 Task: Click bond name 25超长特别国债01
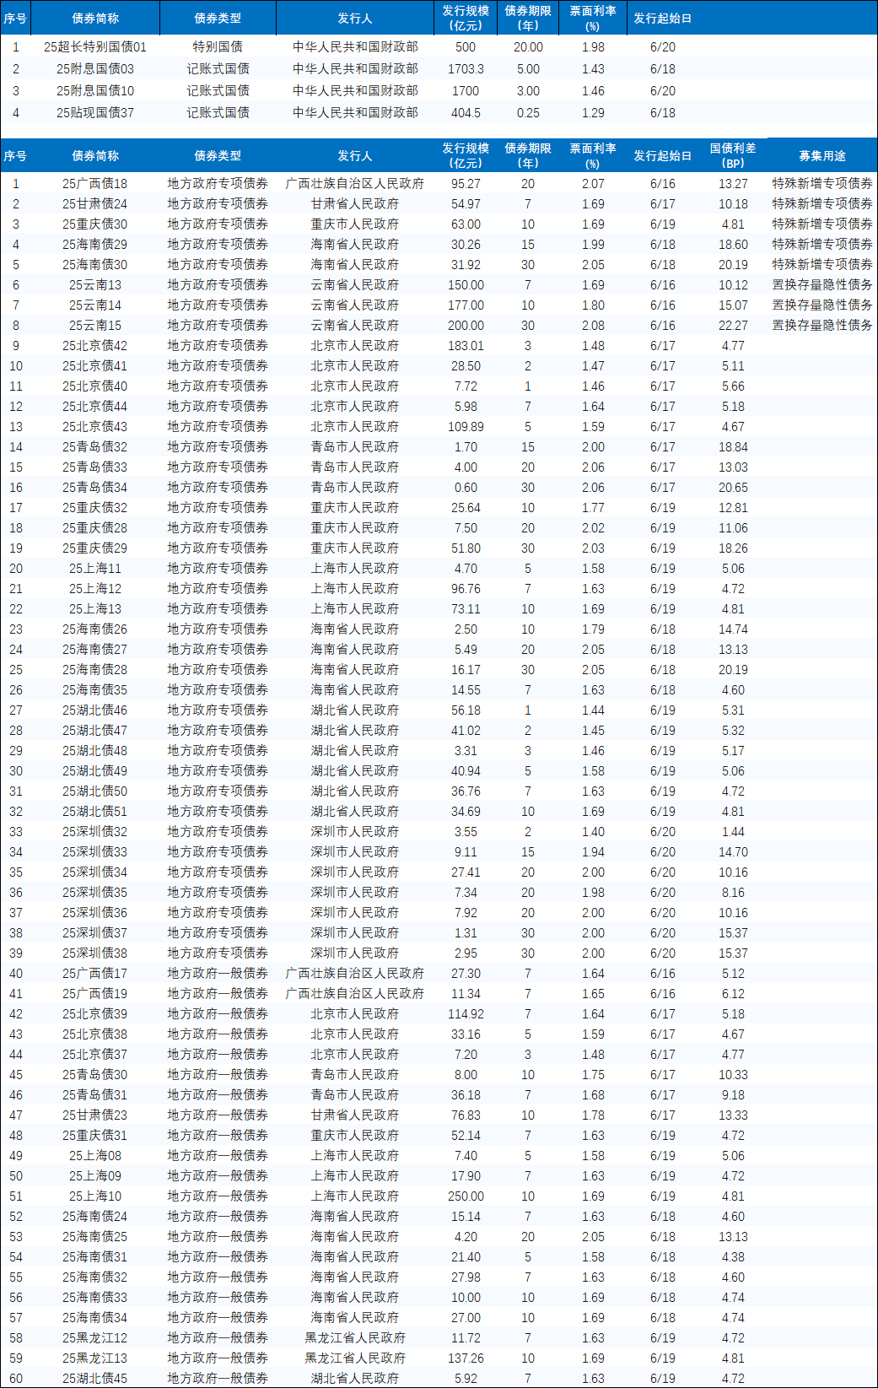click(95, 47)
